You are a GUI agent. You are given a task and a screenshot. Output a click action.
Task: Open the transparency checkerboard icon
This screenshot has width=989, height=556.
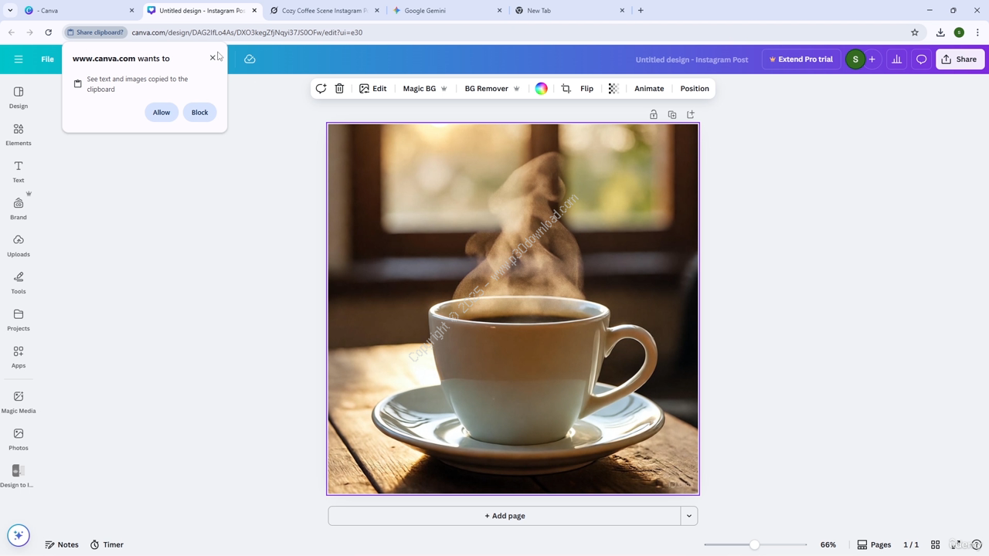(x=613, y=89)
